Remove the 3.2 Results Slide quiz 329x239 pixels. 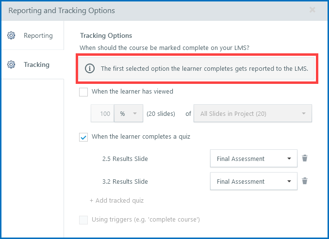[x=305, y=181]
